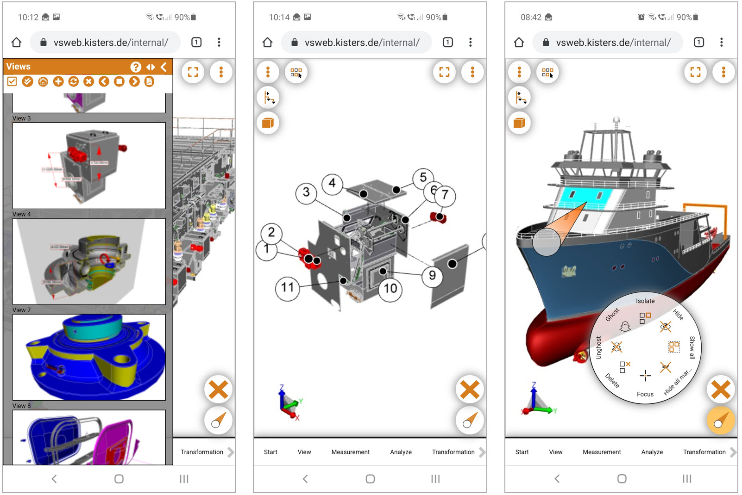
Task: Choose Hide in radial menu
Action: click(x=666, y=327)
